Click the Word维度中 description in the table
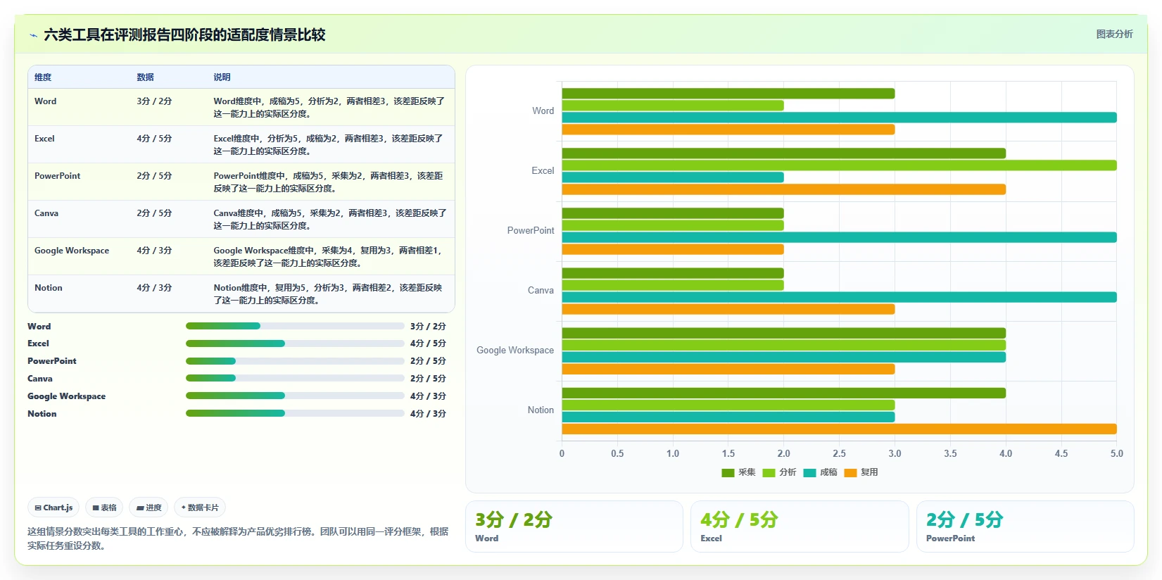Screen dimensions: 1162x580 pos(329,107)
